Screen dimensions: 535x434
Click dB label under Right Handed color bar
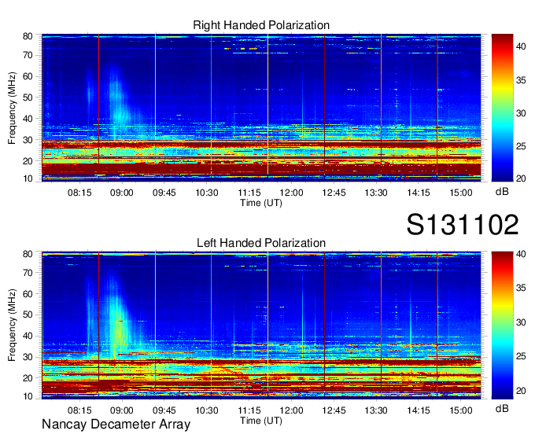pyautogui.click(x=502, y=192)
